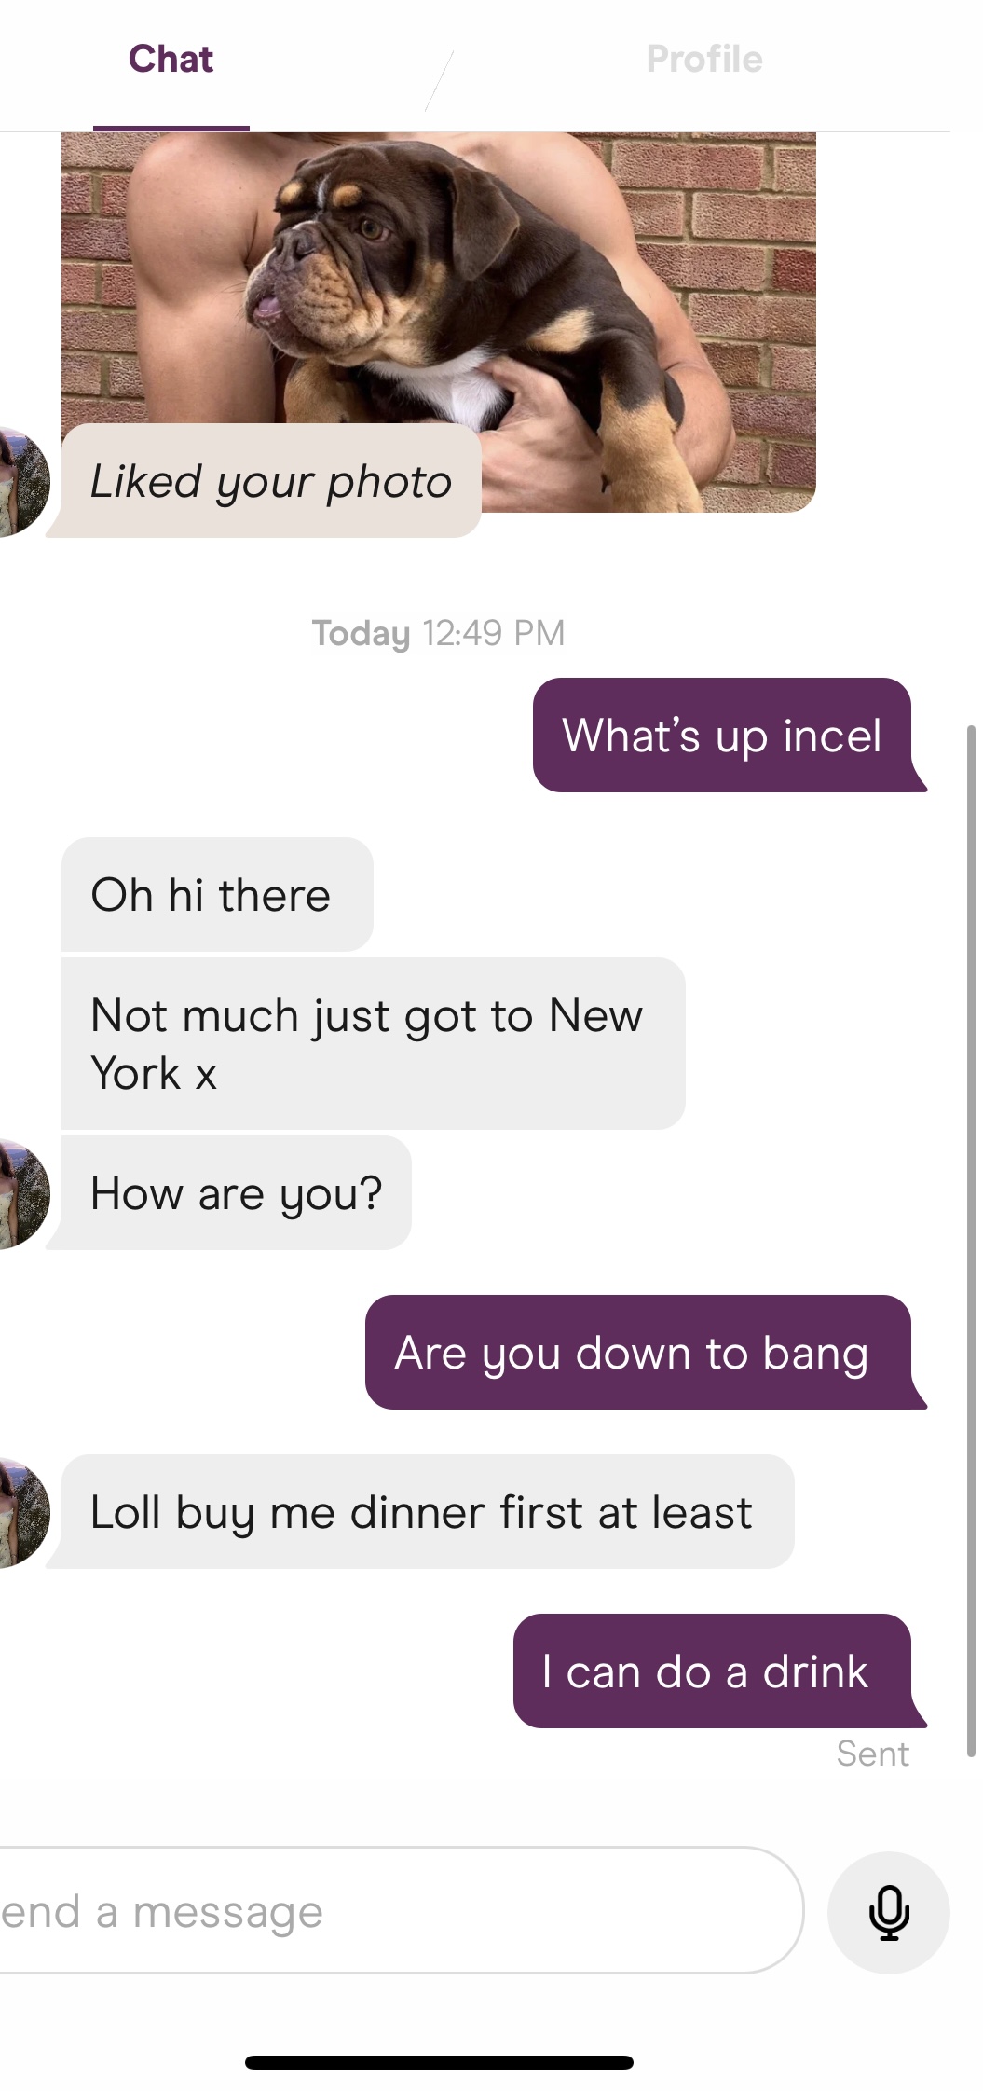Tap the avatar next to How are you?
983x2091 pixels.
tap(22, 1193)
